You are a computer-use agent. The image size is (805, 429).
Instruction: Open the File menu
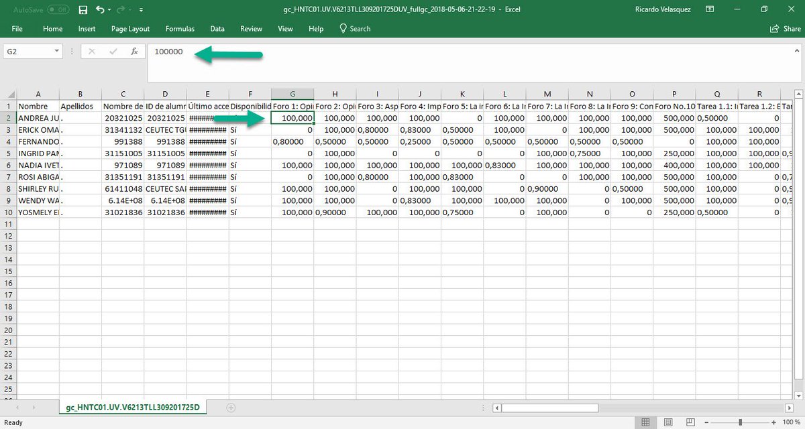click(x=17, y=29)
